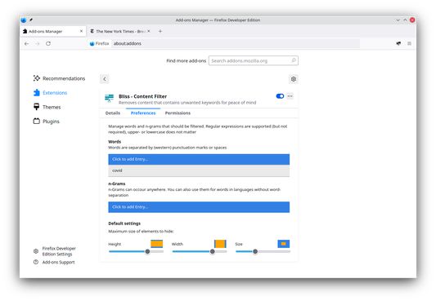
Task: Open the three-dot more options menu
Action: tap(290, 96)
